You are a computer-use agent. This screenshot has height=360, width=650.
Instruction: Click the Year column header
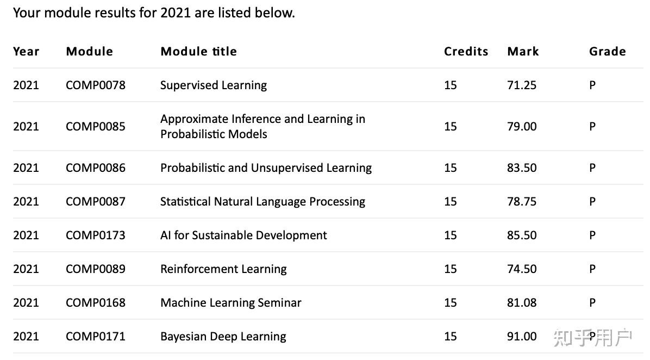tap(26, 52)
